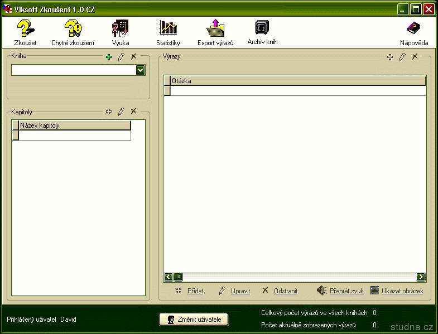Viewport: 438px width, 334px height.
Task: Click Přehrát zvuk to play sound
Action: (x=346, y=291)
